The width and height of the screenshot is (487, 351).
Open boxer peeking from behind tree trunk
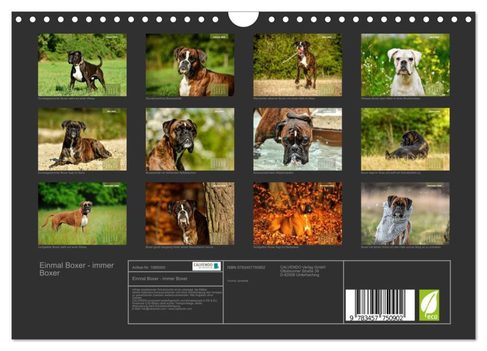190,214
